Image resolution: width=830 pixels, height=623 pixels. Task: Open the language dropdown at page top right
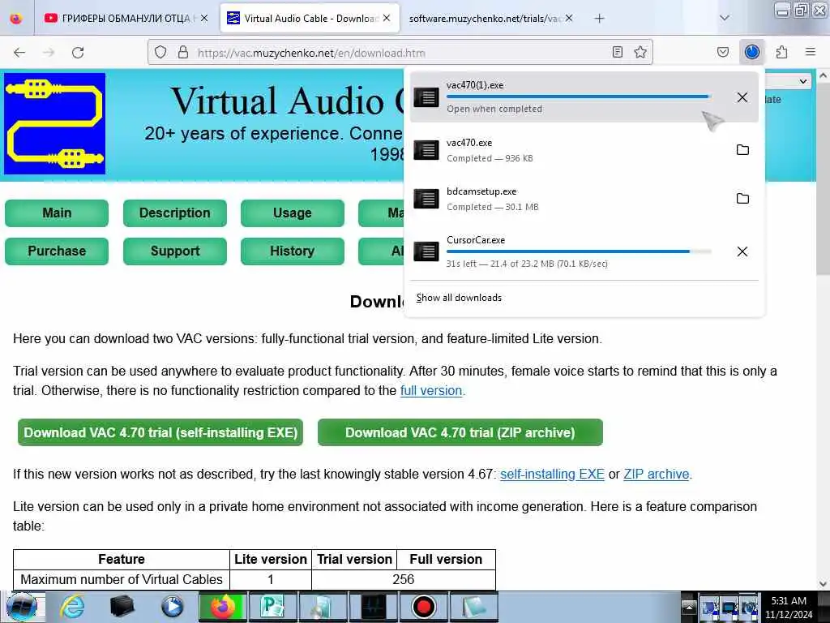coord(788,81)
